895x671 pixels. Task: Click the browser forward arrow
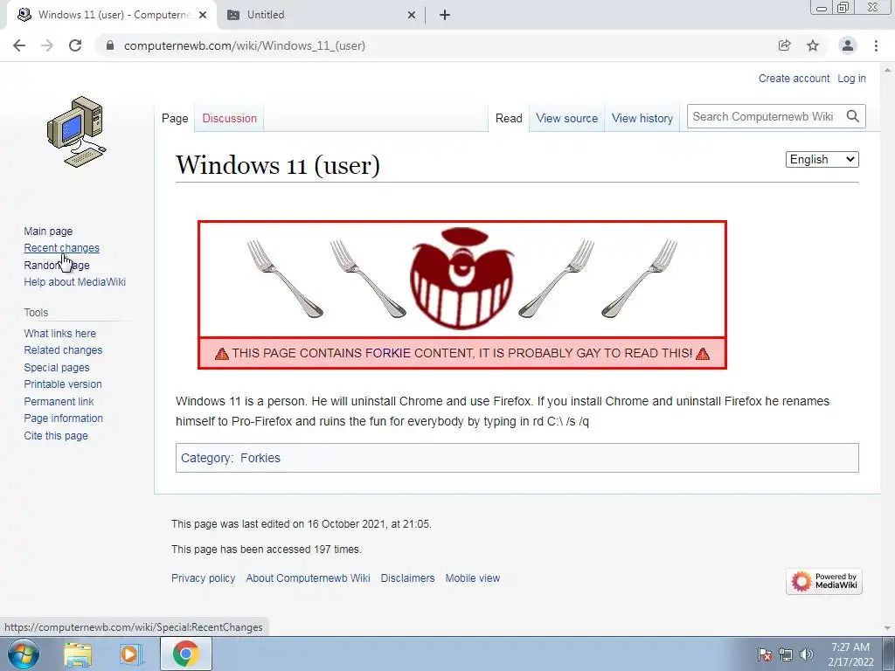click(x=47, y=45)
